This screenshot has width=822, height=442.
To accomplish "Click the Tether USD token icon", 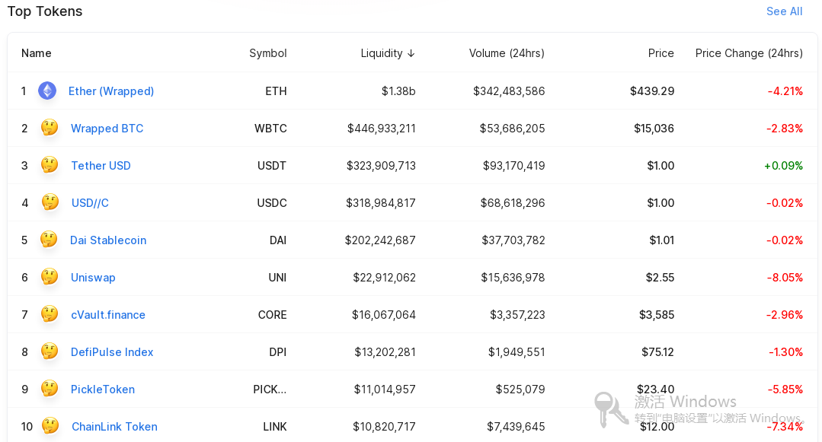I will point(50,165).
